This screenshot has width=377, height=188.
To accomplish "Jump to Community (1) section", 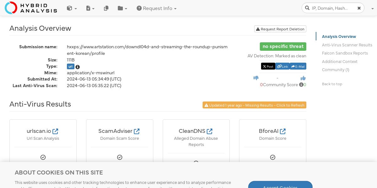I will point(336,70).
